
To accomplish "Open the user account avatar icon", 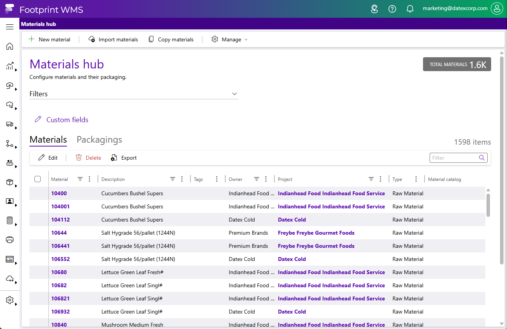I will coord(497,9).
